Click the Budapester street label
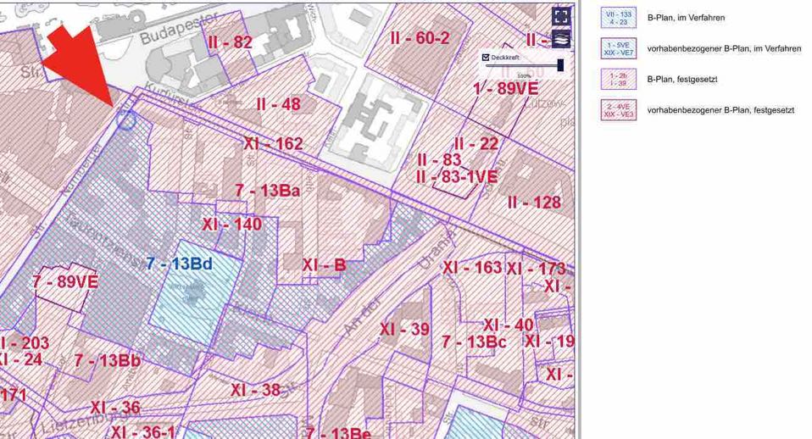Viewport: 812px width, 439px height. pos(179,30)
